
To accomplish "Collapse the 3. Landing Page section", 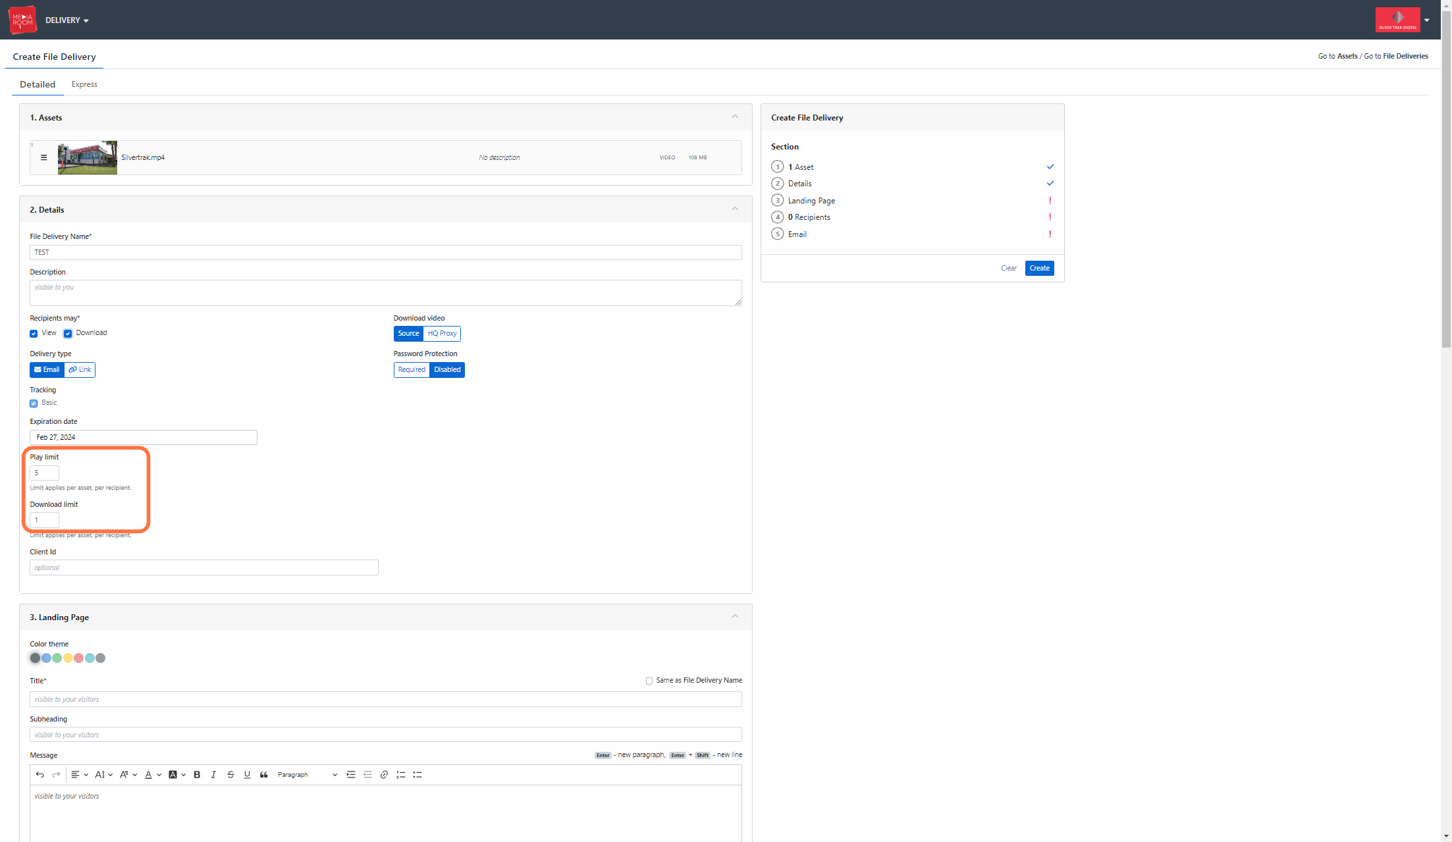I will pyautogui.click(x=735, y=617).
